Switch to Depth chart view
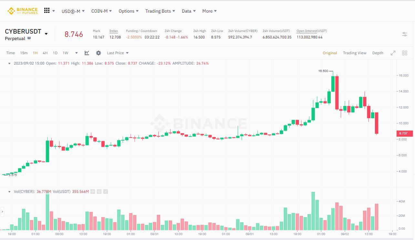This screenshot has height=240, width=415. 378,53
